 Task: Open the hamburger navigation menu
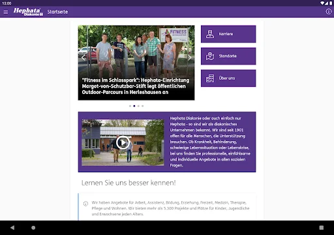6,12
